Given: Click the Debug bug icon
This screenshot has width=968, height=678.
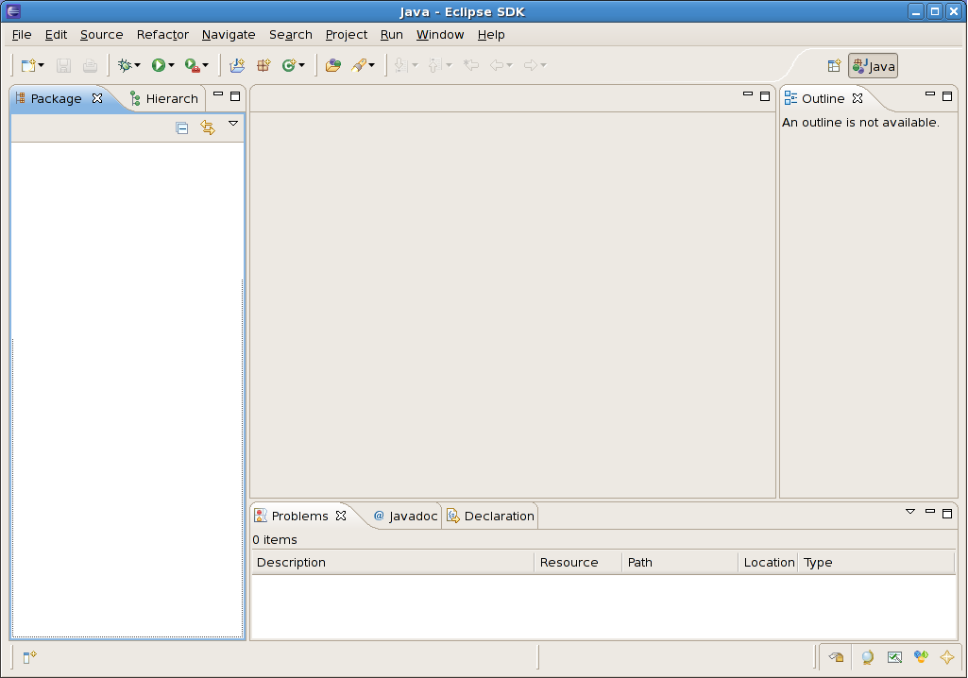Looking at the screenshot, I should pyautogui.click(x=124, y=65).
